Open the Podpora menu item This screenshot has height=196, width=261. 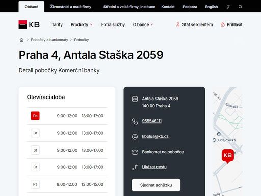[x=190, y=7]
